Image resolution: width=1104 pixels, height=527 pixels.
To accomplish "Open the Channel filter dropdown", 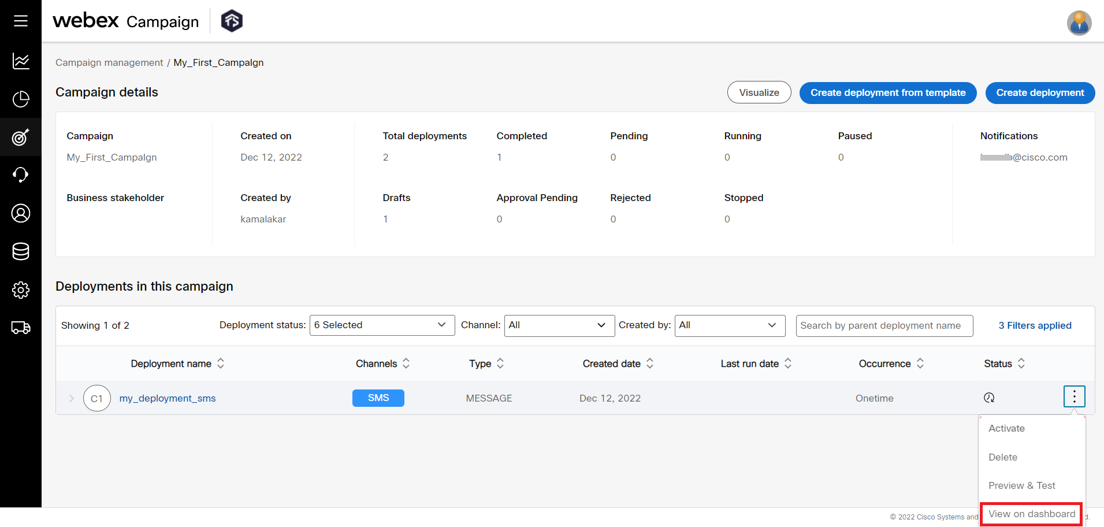I will (x=559, y=325).
